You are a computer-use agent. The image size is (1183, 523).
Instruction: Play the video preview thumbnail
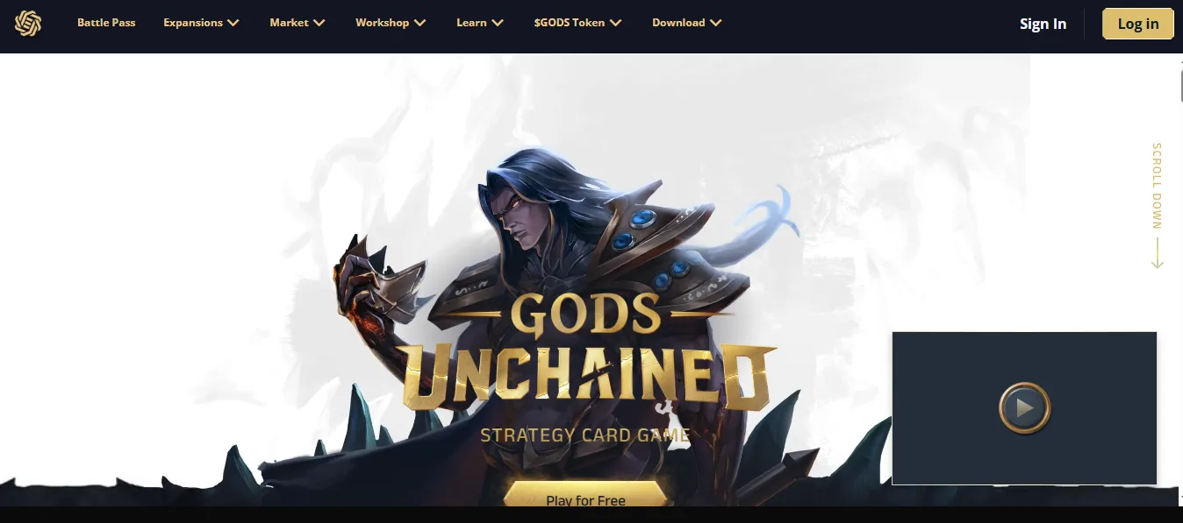pos(1024,408)
